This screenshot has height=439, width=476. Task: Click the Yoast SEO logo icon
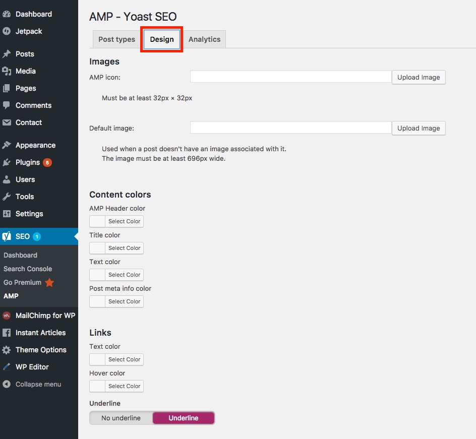7,236
